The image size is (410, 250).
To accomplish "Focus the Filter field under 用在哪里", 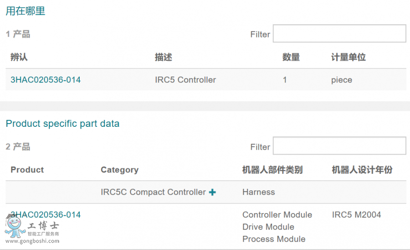I will pos(339,34).
